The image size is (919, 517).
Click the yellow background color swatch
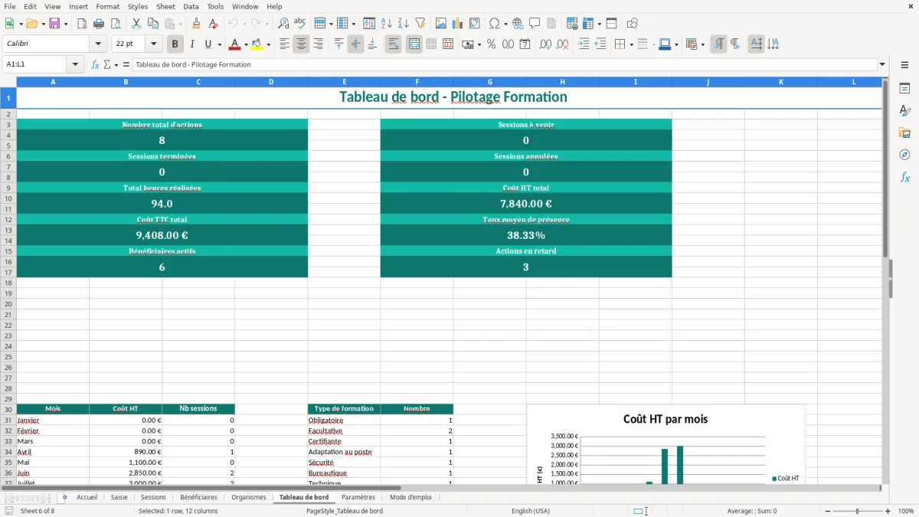[x=257, y=44]
